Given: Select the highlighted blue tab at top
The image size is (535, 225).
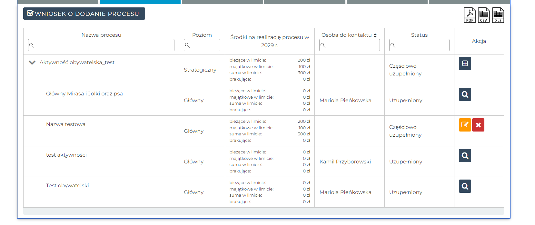Looking at the screenshot, I should (x=140, y=2).
